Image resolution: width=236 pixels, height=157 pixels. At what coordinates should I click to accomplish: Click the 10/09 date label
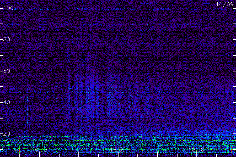coord(225,4)
